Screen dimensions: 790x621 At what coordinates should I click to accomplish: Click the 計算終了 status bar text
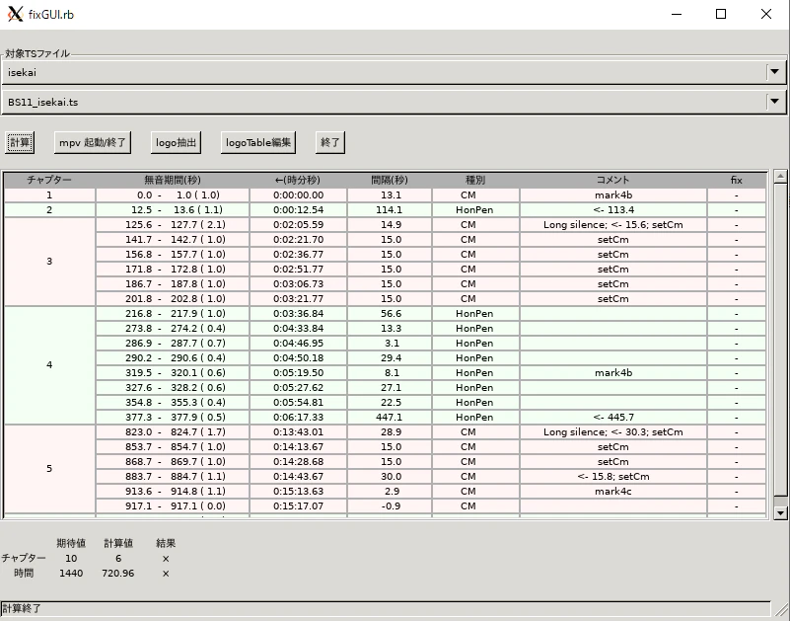tap(21, 608)
